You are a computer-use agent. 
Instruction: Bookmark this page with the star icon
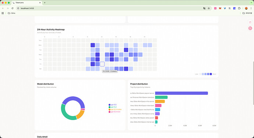(x=209, y=8)
